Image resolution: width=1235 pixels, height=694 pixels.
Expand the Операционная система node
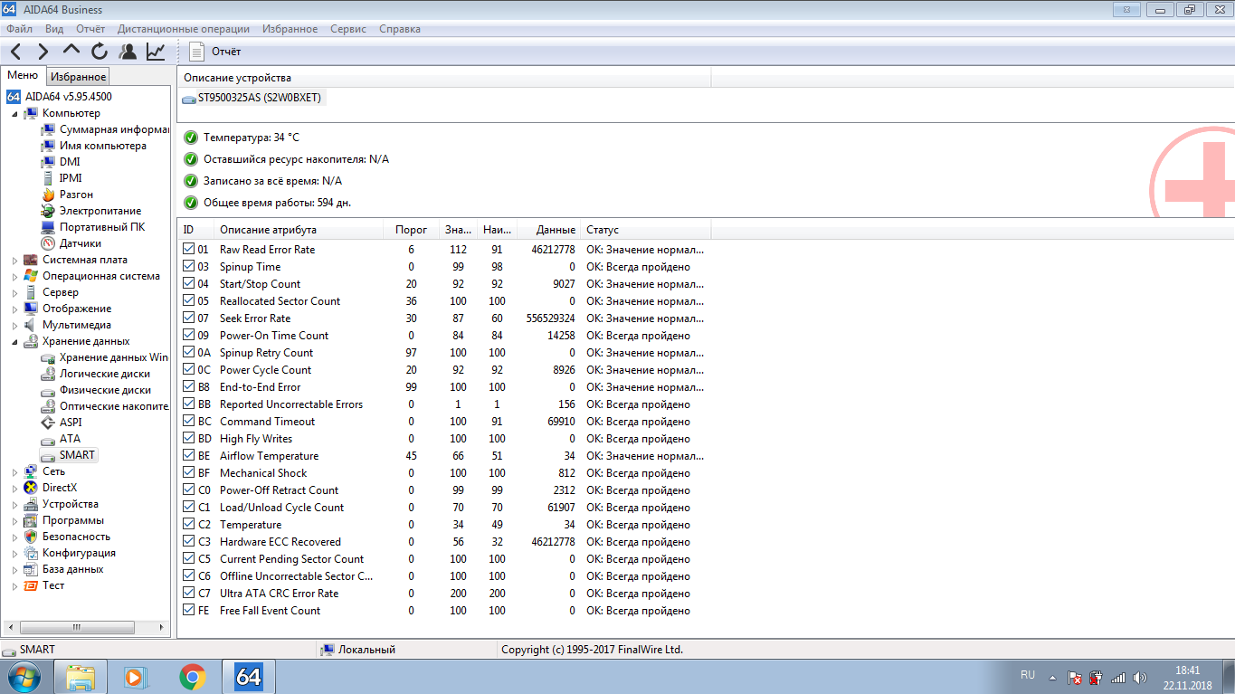pyautogui.click(x=14, y=277)
